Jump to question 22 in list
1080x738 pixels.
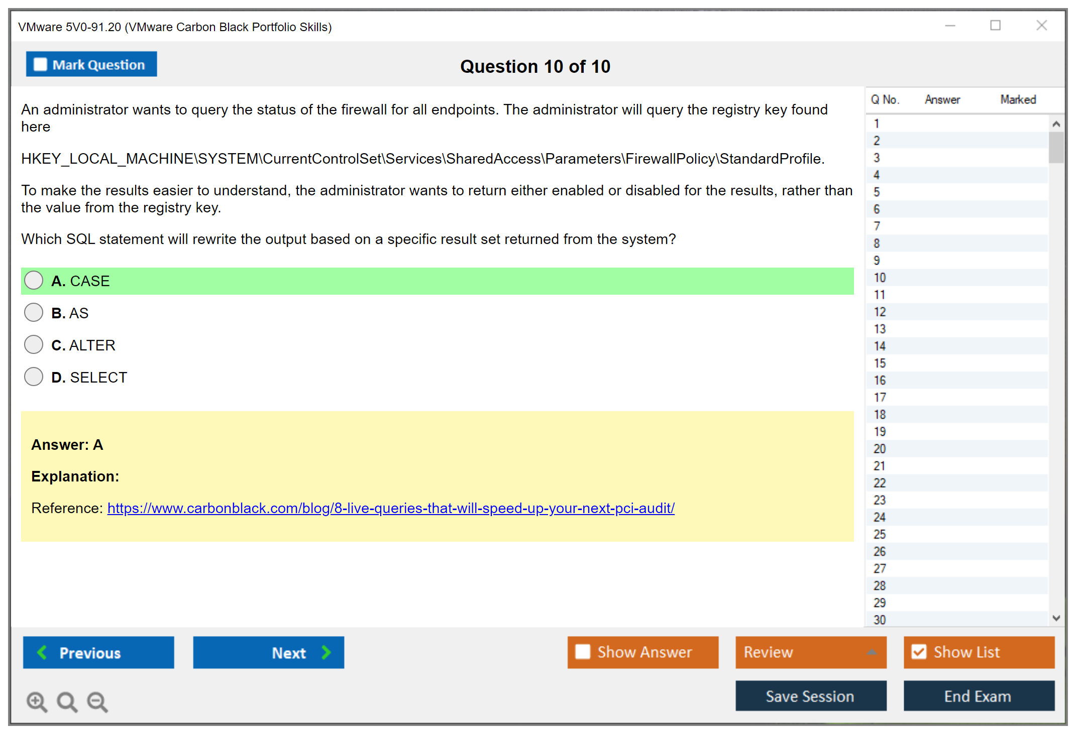point(880,483)
